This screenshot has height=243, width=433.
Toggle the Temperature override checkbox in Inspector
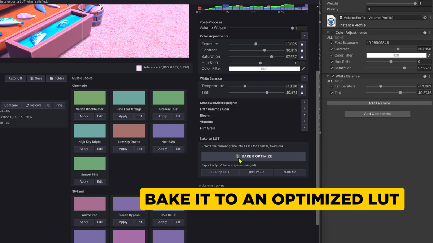point(332,86)
